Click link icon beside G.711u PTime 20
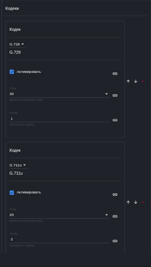Screen dimensions: 151x267 pos(115,216)
